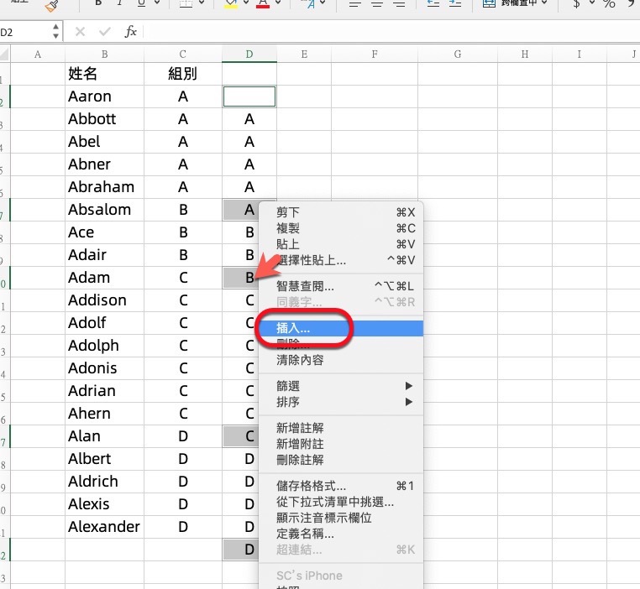Click the cell borders icon
The height and width of the screenshot is (589, 640).
186,3
